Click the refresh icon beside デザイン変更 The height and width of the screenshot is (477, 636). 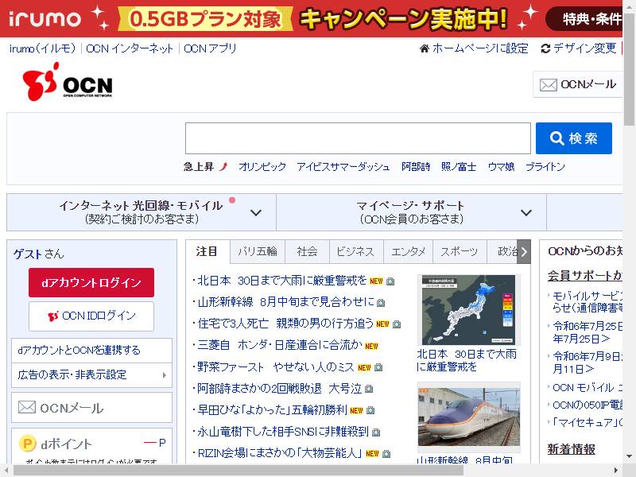click(x=545, y=48)
